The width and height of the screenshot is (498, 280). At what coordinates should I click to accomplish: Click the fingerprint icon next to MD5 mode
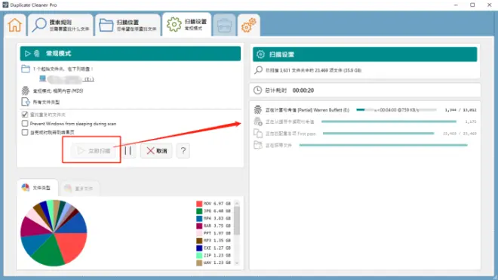coord(26,91)
